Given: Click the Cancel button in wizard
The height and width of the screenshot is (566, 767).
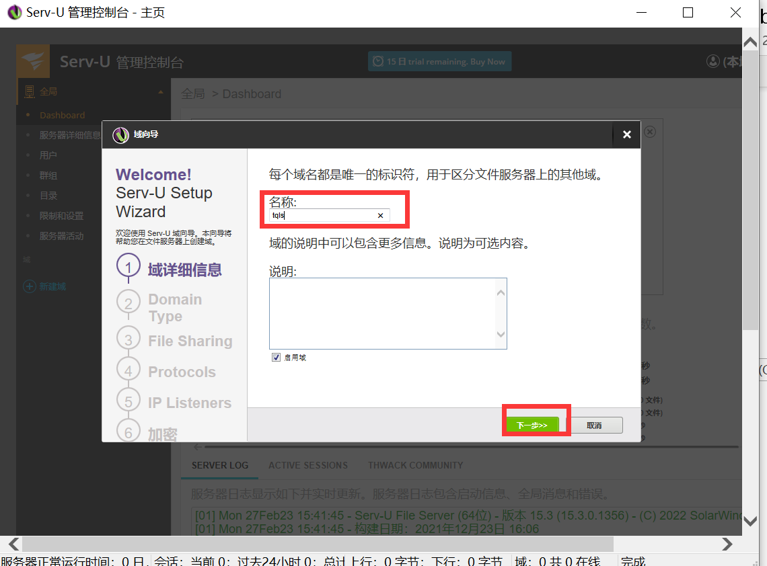Looking at the screenshot, I should 594,425.
